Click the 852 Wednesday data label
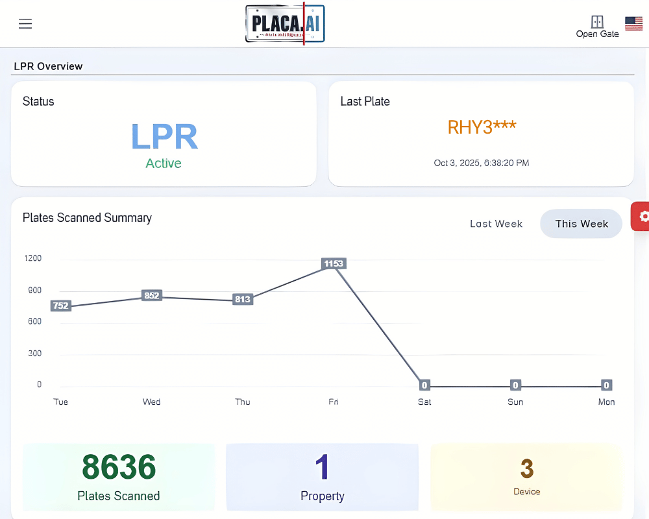Viewport: 649px width, 519px height. point(152,296)
